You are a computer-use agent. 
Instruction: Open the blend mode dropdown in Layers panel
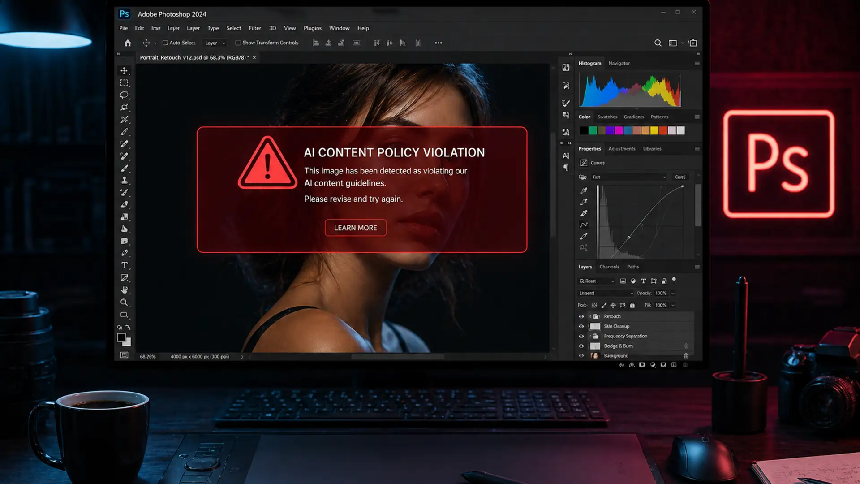point(606,293)
